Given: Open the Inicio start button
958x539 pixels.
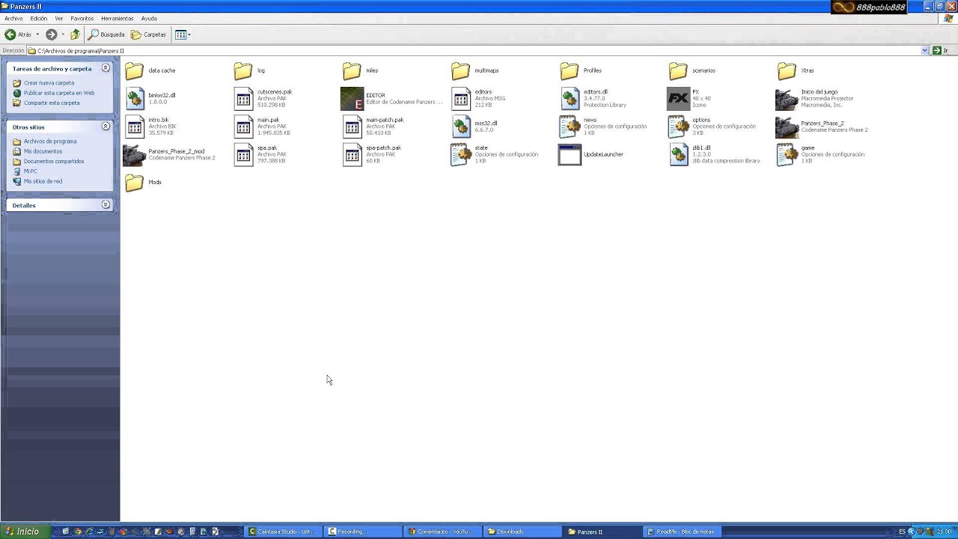Looking at the screenshot, I should [x=25, y=532].
